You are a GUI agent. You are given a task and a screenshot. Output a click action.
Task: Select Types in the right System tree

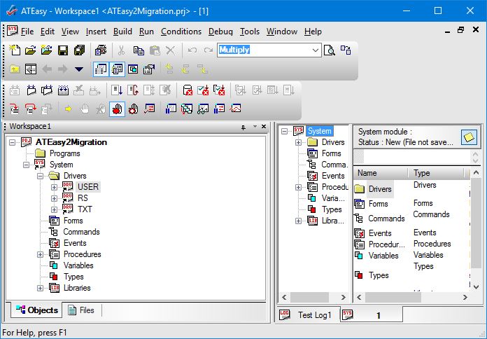pos(325,209)
